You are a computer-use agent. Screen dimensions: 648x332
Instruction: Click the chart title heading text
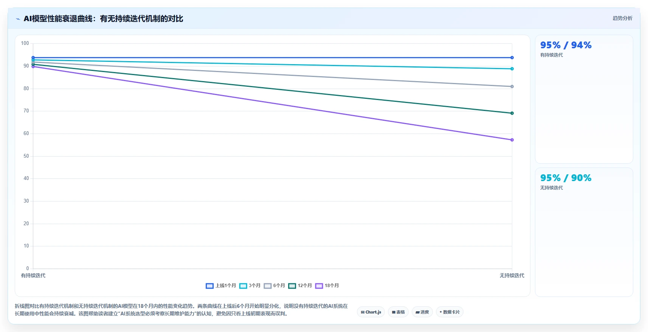pos(103,19)
